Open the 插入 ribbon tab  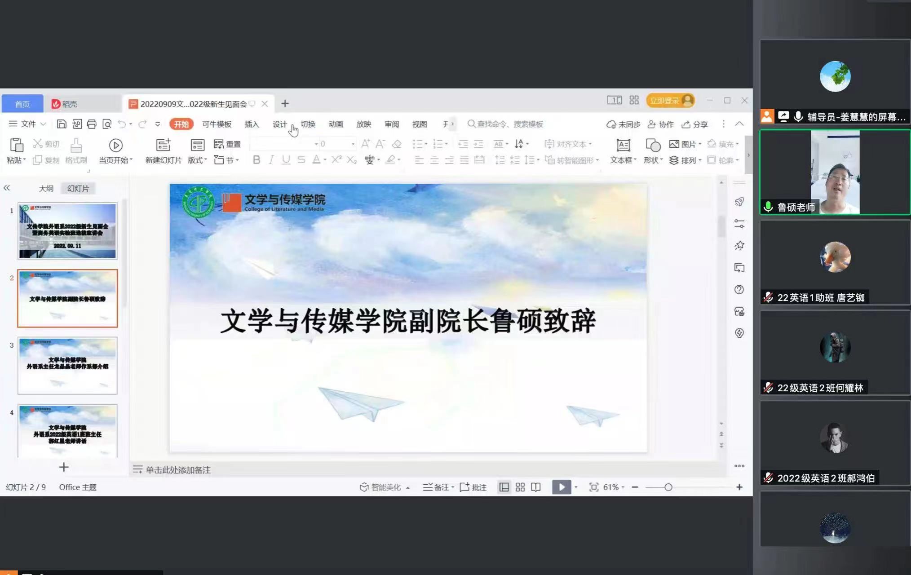252,124
